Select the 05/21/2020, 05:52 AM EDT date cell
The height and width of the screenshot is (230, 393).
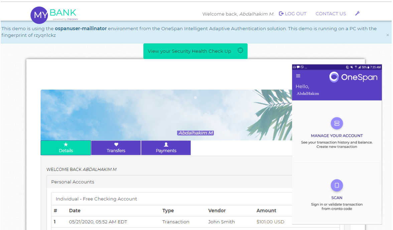(98, 222)
